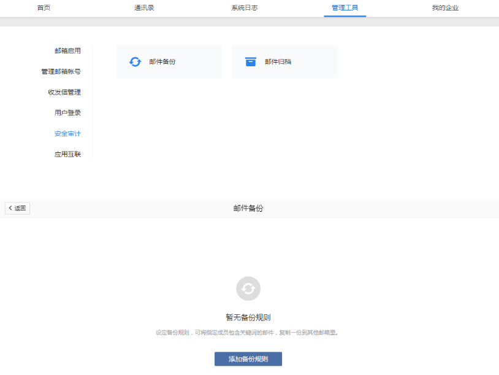Select the 邮箱启用 sidebar entry
This screenshot has height=375, width=499.
pyautogui.click(x=66, y=51)
